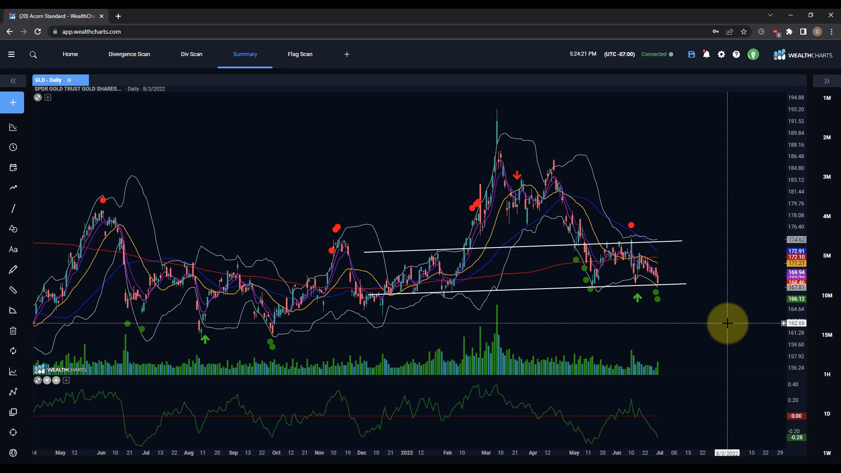The image size is (841, 473).
Task: Bookmark this page with star icon
Action: [744, 32]
